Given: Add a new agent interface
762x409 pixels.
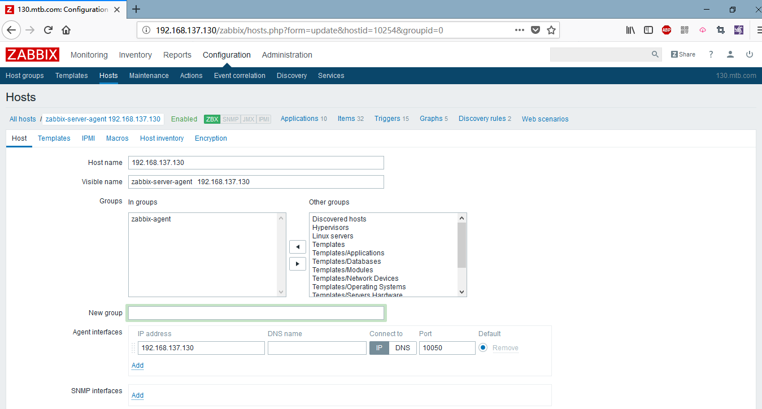Looking at the screenshot, I should click(x=137, y=366).
